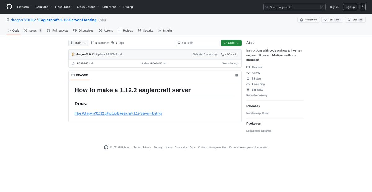This screenshot has width=372, height=192.
Task: Open commit history clock icon
Action: (x=223, y=54)
